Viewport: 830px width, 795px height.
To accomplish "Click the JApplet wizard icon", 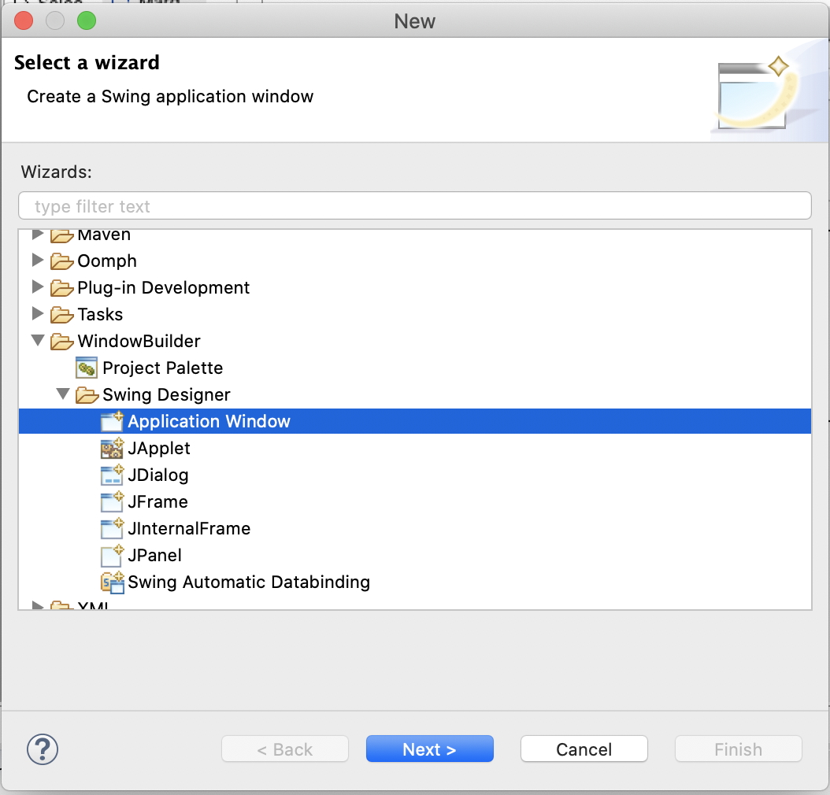I will tap(113, 448).
